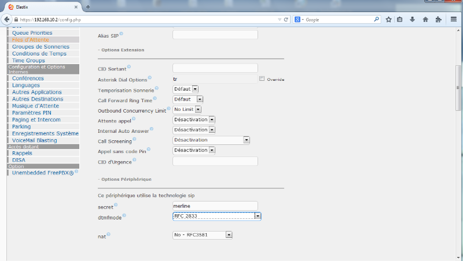Click help icon beside CID Sortant
This screenshot has width=463, height=261.
click(128, 67)
